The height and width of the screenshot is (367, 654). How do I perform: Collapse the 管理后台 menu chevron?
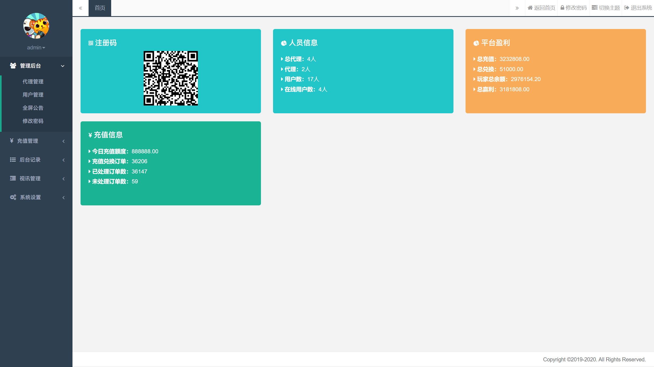[63, 66]
